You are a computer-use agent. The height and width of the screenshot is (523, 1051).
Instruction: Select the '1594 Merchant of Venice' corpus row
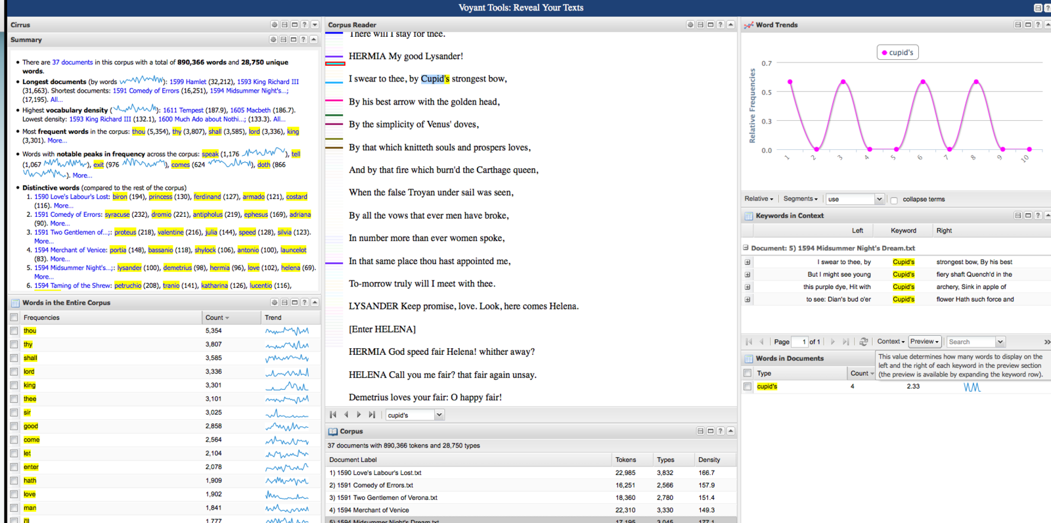pyautogui.click(x=531, y=510)
